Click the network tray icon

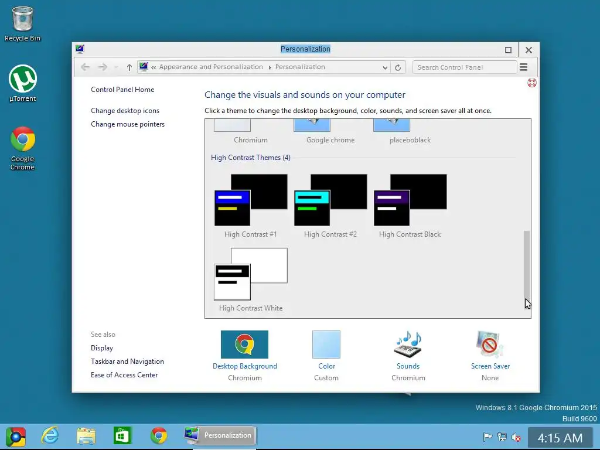click(x=502, y=437)
